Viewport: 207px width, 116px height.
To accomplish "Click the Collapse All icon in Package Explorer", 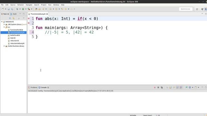I will click(10, 18).
